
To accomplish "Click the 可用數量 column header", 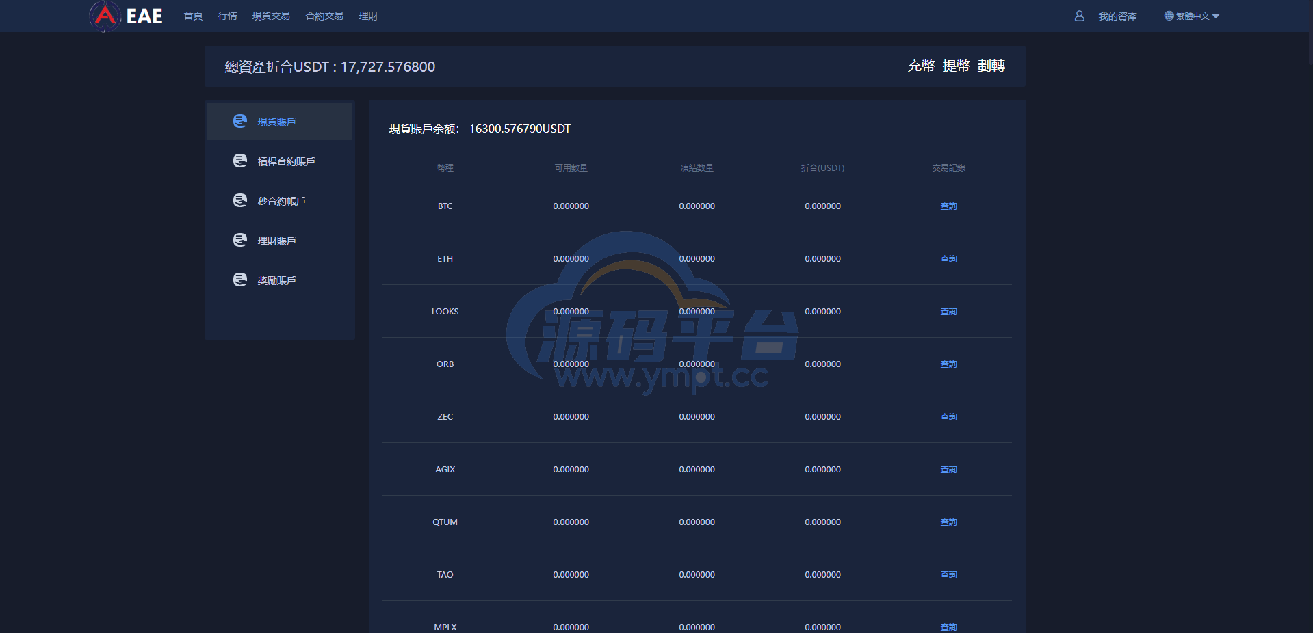I will coord(571,168).
